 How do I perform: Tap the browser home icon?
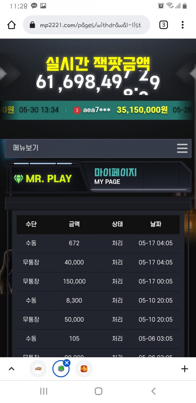pos(11,25)
